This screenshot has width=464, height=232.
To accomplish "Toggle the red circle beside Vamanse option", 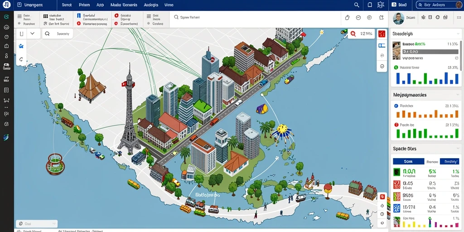I will tap(79, 24).
